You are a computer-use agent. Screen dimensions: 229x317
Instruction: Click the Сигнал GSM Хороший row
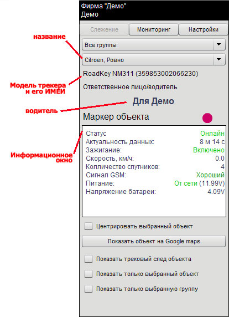155,175
